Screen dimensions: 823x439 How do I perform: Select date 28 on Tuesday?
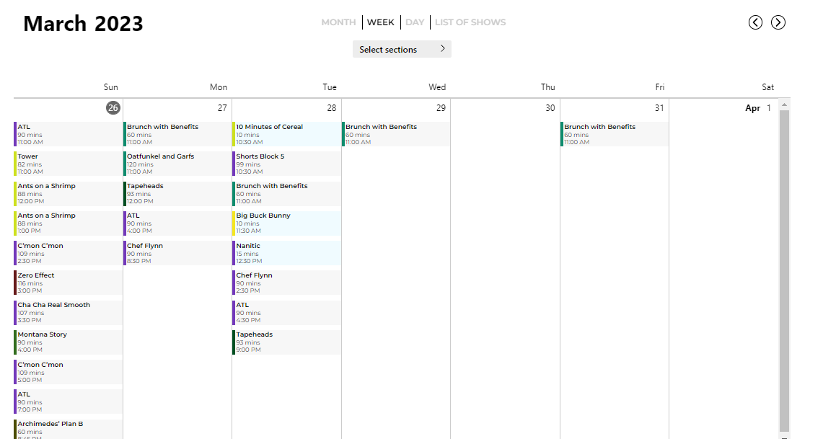[332, 108]
